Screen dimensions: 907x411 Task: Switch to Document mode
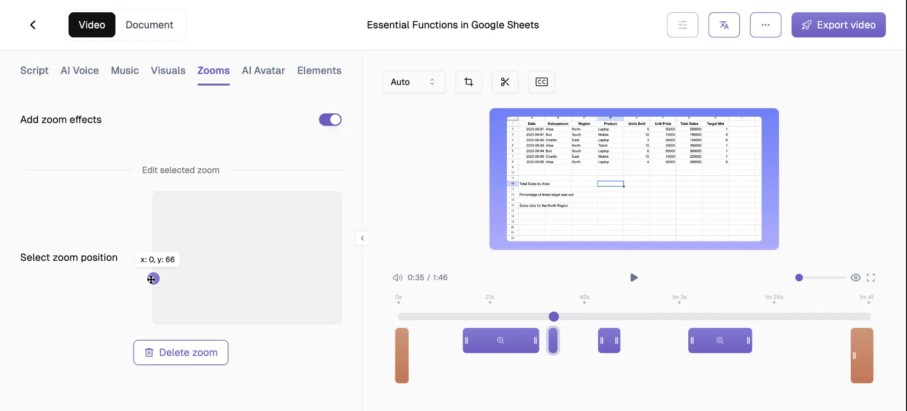(149, 25)
